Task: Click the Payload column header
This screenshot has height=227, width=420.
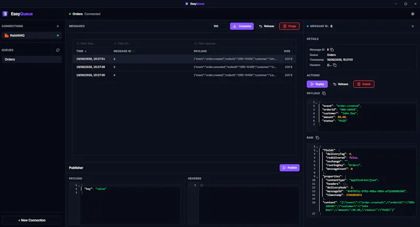Action: pyautogui.click(x=200, y=51)
